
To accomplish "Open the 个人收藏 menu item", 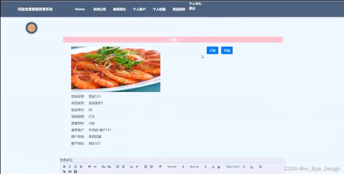I will pyautogui.click(x=159, y=9).
